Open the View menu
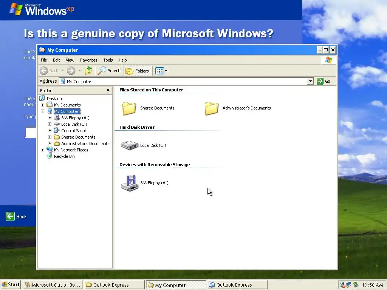387x290 pixels. click(x=70, y=60)
